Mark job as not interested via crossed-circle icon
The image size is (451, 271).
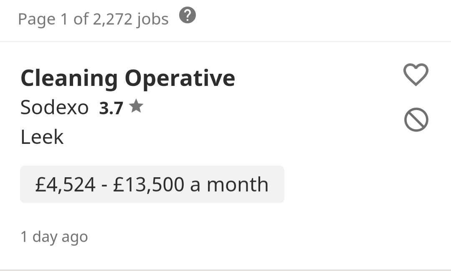pos(416,120)
